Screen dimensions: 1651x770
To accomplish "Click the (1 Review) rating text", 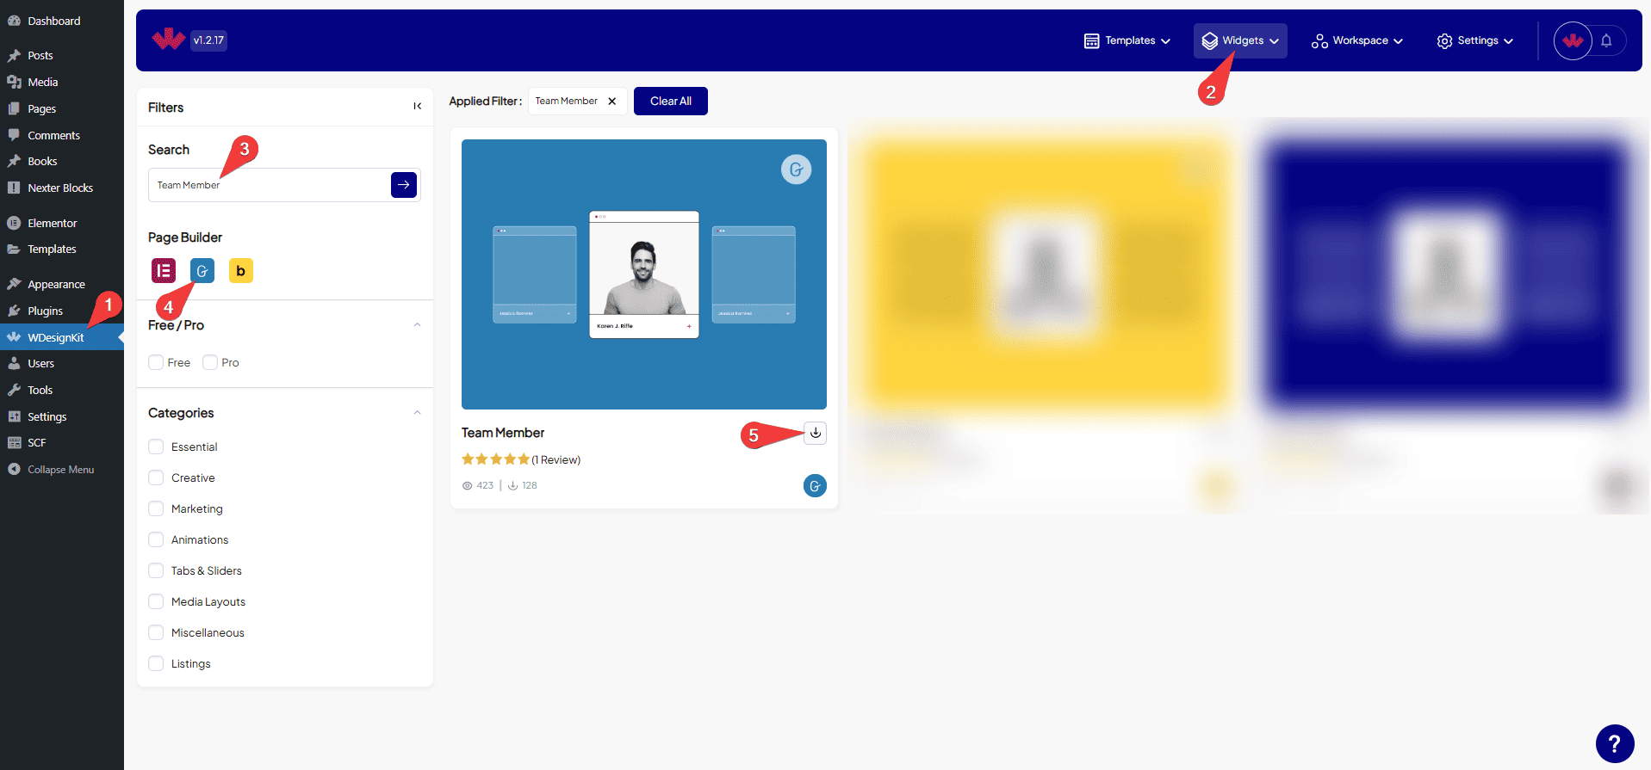I will click(x=556, y=459).
